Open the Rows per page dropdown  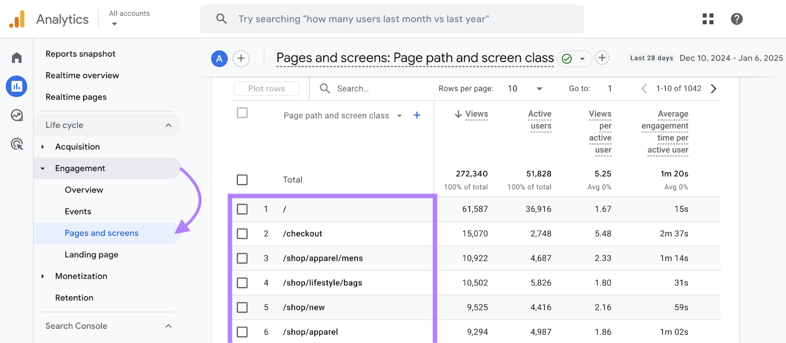point(525,88)
